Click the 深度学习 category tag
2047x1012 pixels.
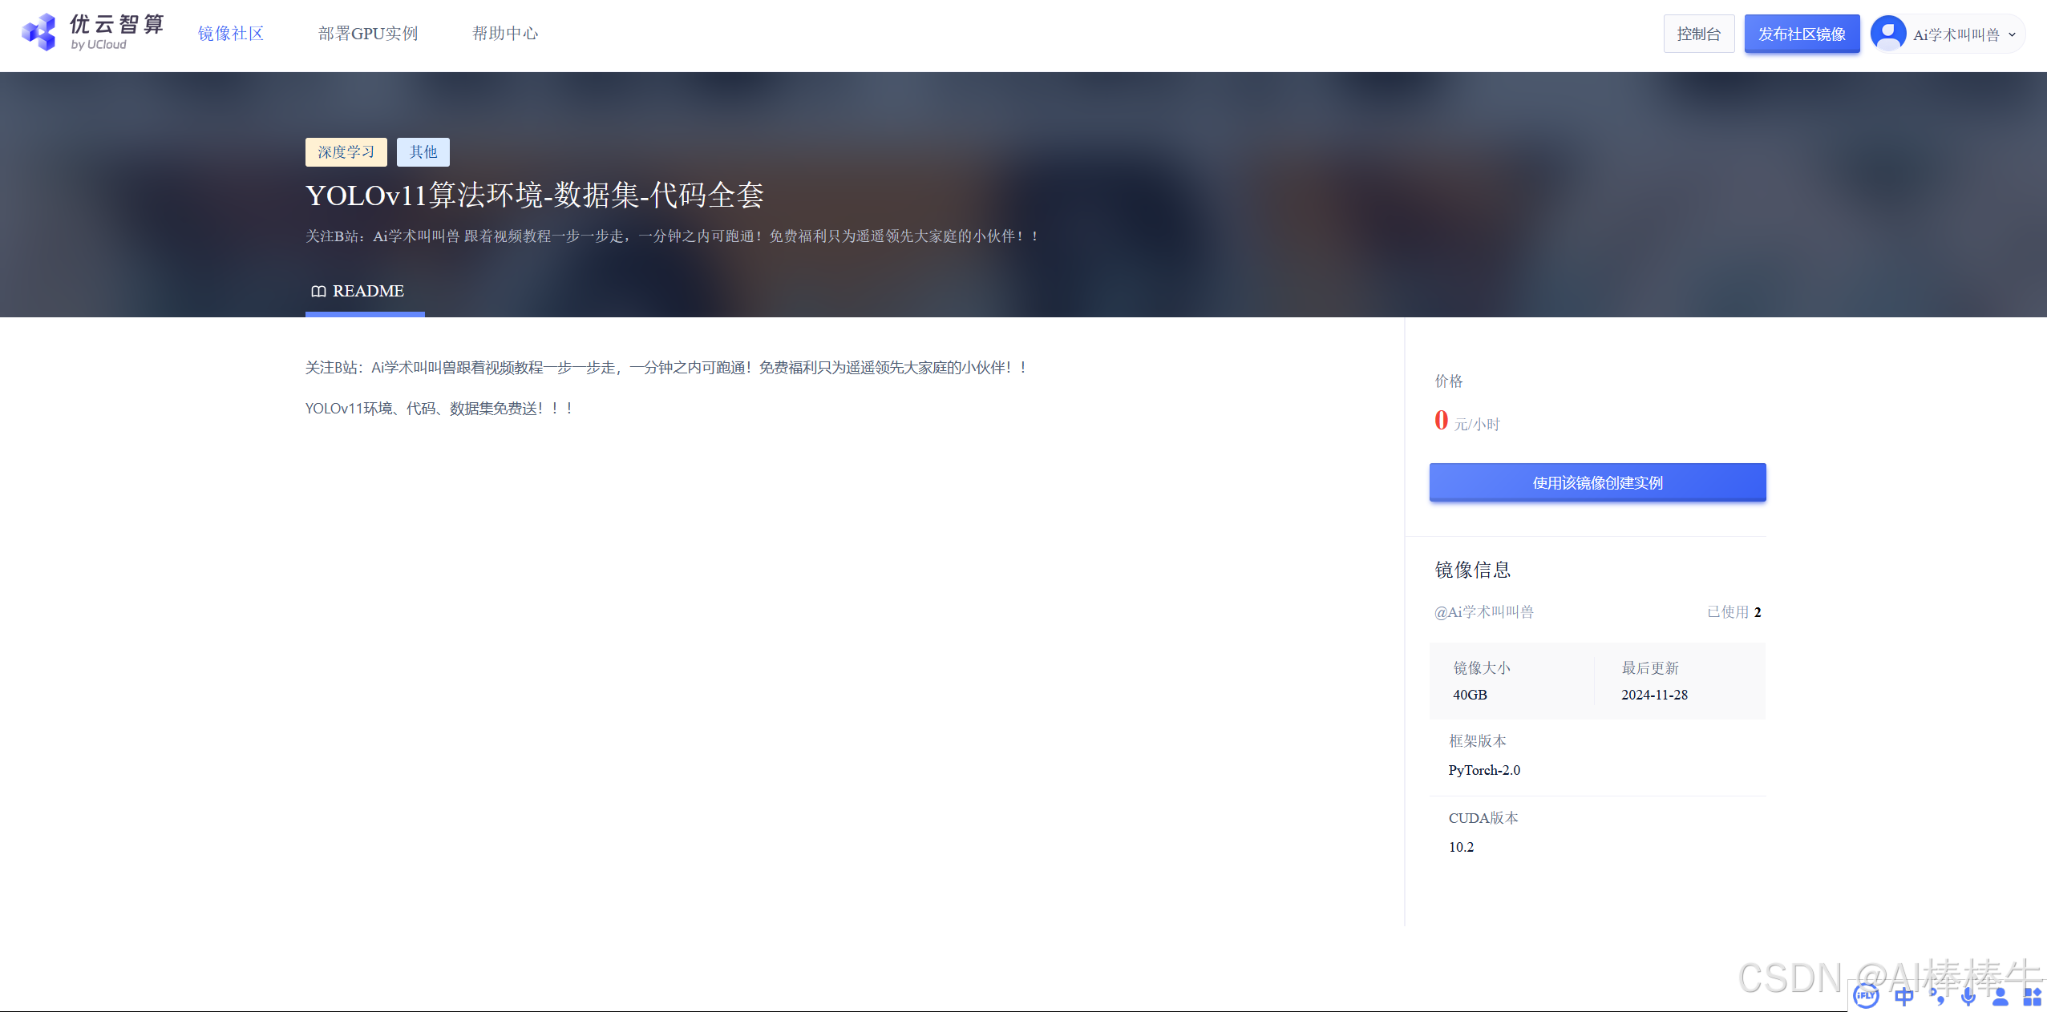click(346, 152)
